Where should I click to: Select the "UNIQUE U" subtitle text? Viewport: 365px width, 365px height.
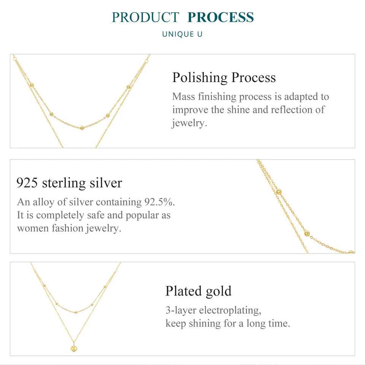tap(182, 34)
